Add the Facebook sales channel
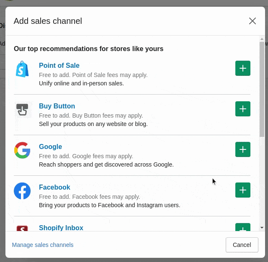 point(243,190)
